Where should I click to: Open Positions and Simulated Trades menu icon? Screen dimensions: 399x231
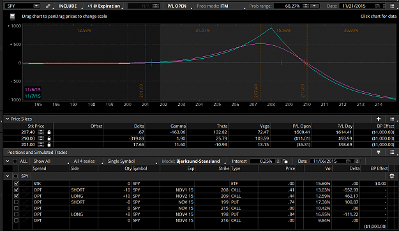click(x=392, y=152)
